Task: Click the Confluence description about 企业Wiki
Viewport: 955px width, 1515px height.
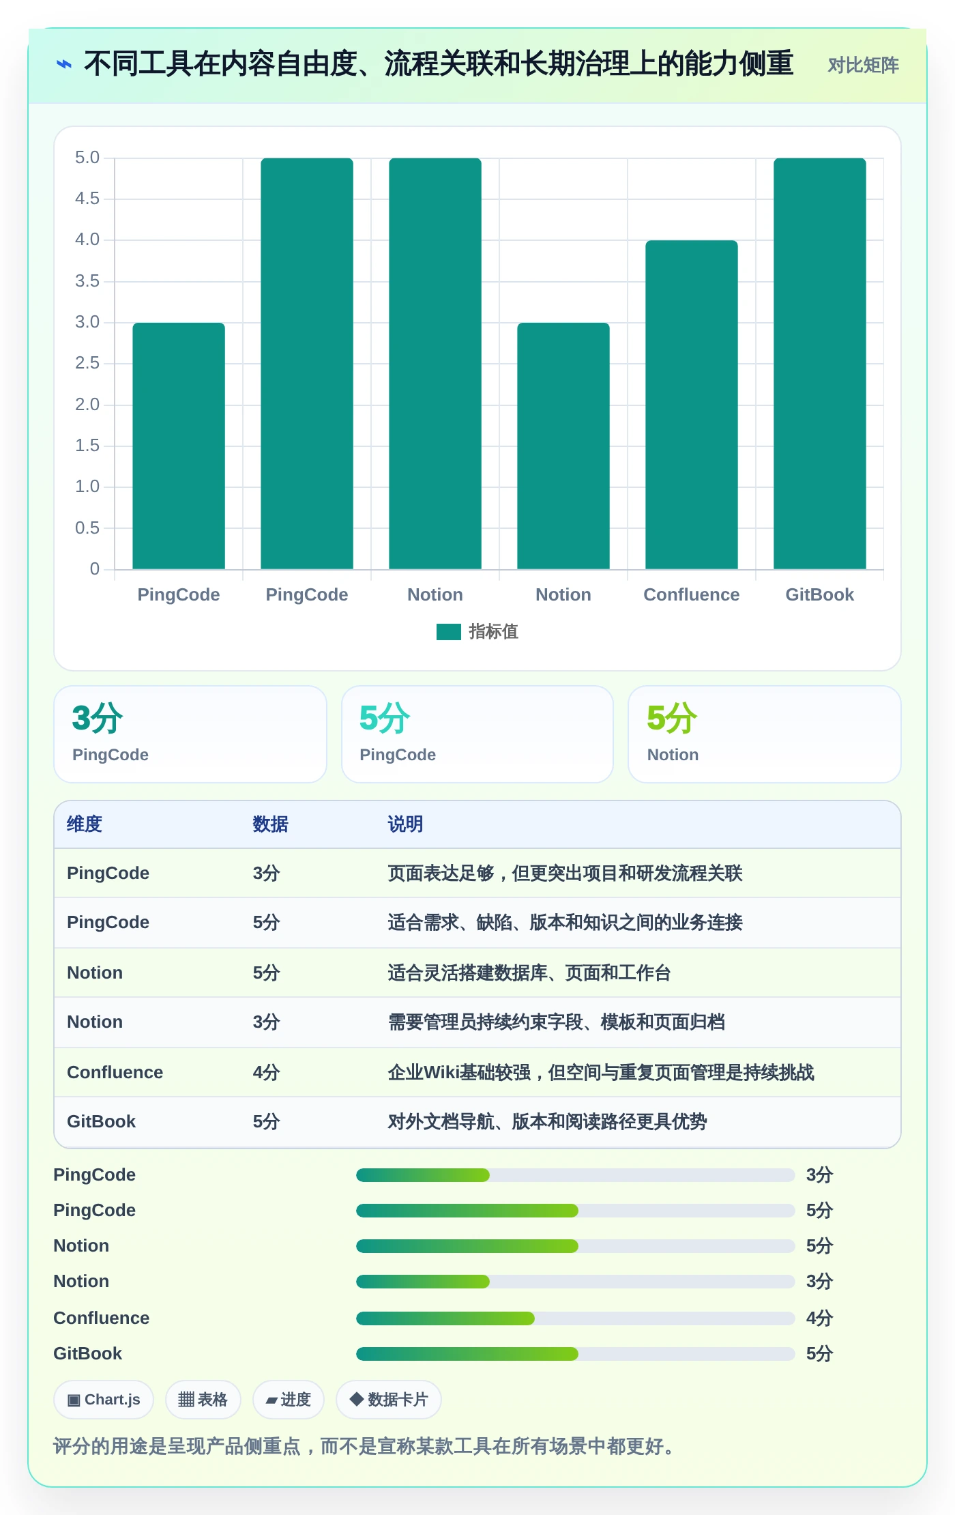Action: 601,1073
